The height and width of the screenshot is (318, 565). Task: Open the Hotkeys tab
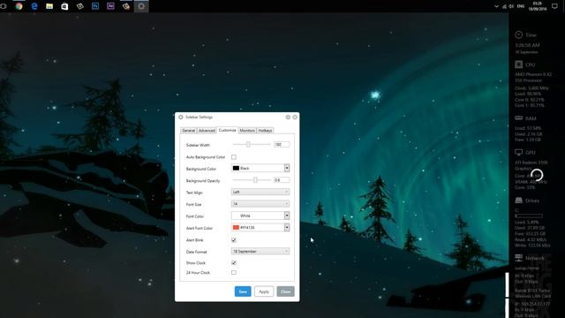tap(265, 131)
